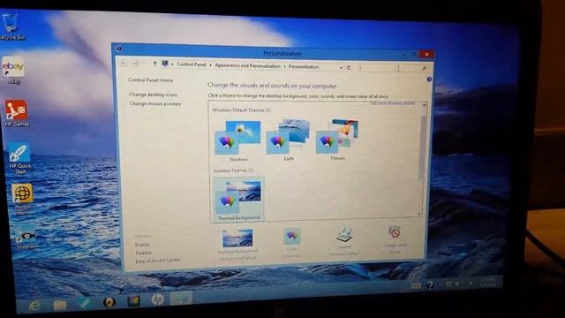Screen dimensions: 565x318
Task: Open Screen Saver settings
Action: pyautogui.click(x=395, y=239)
